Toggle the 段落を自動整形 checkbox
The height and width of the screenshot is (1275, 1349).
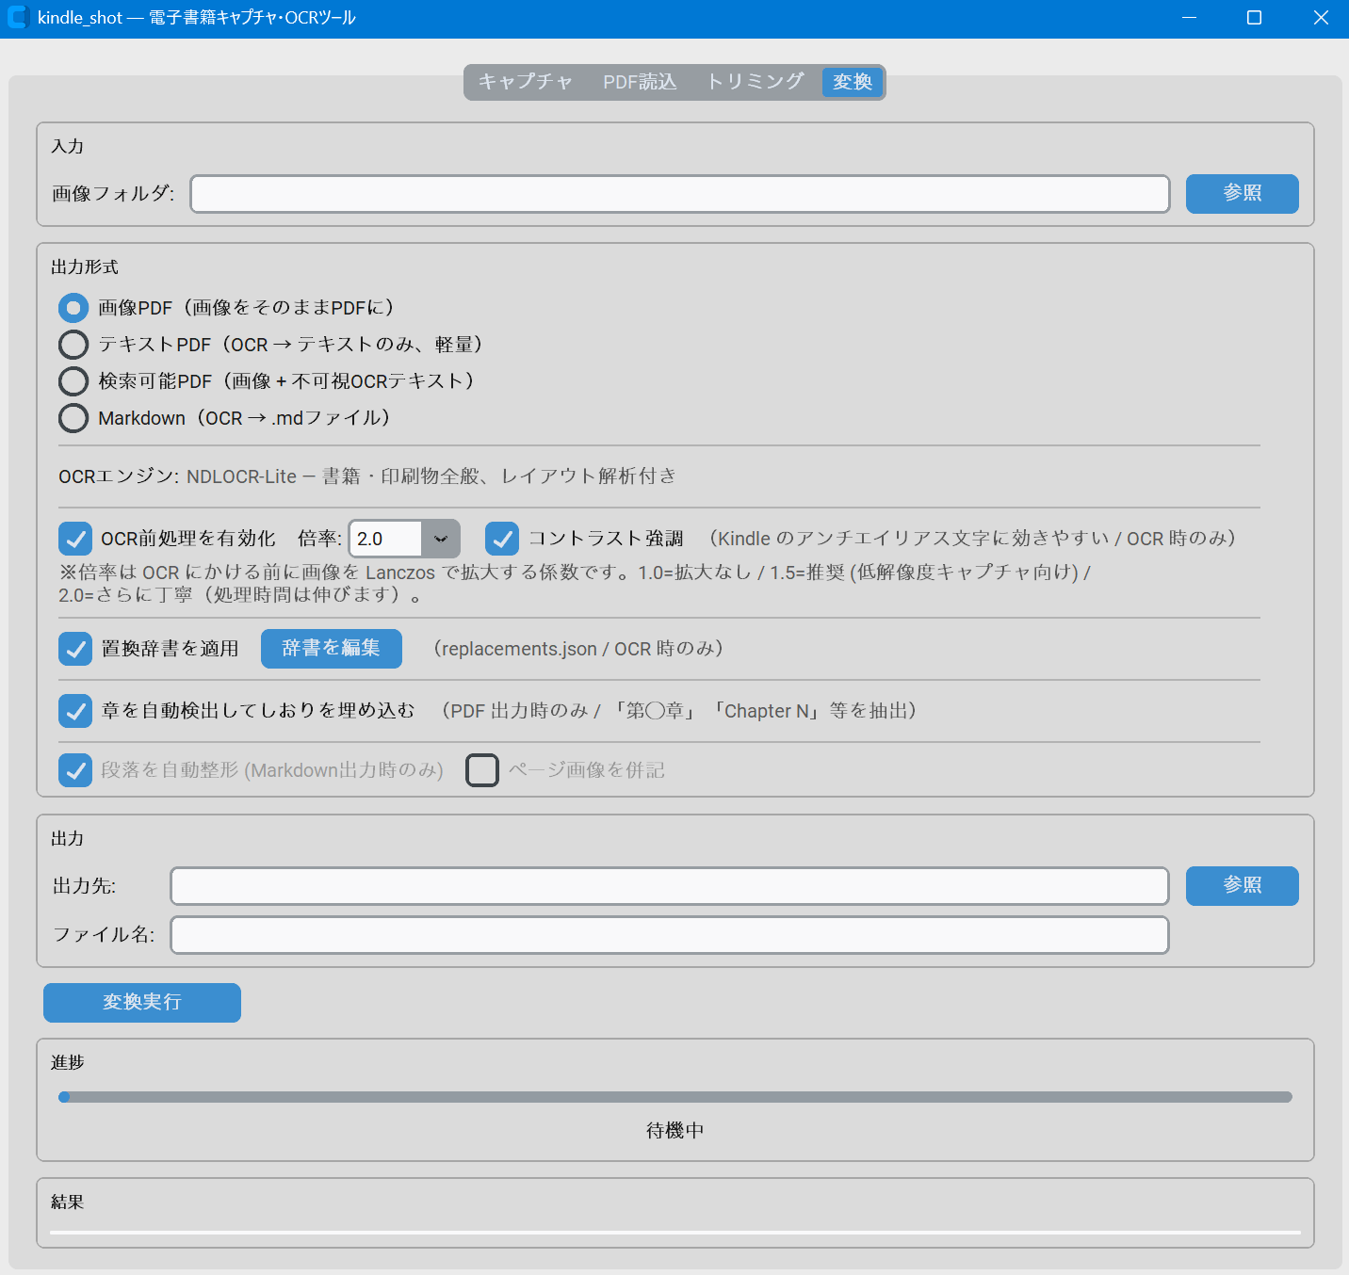[75, 770]
